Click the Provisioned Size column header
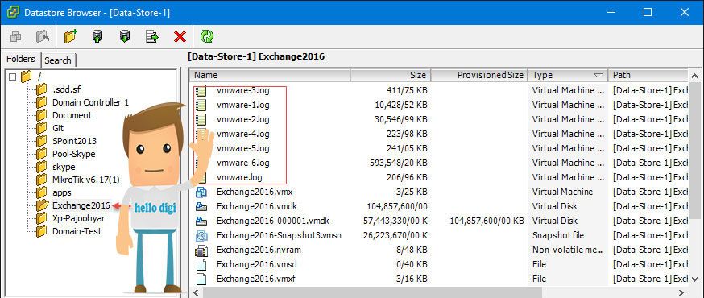Screen dimensions: 704x298 479,76
